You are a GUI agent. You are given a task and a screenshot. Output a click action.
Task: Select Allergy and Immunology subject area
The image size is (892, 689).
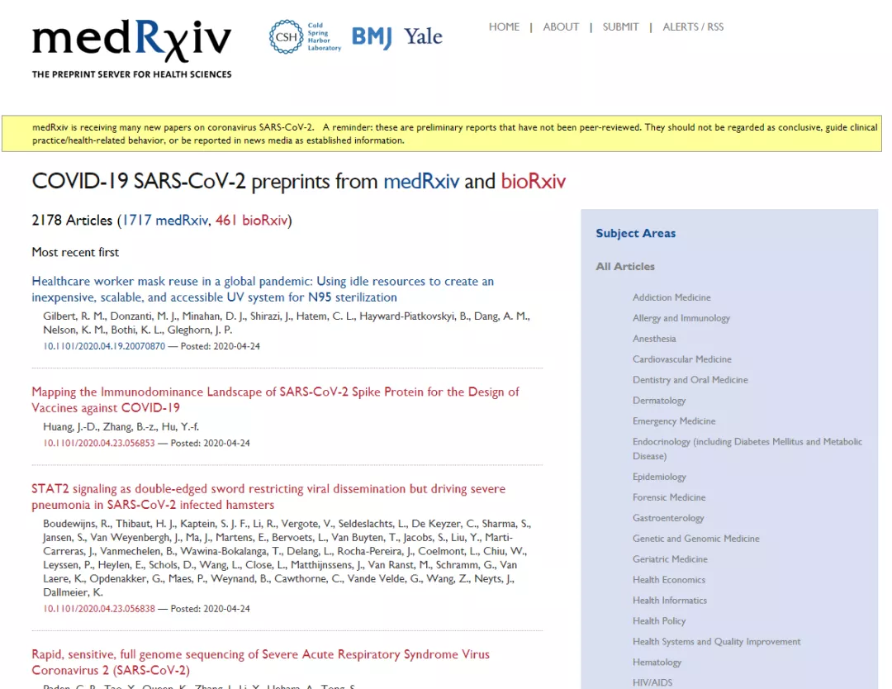681,318
